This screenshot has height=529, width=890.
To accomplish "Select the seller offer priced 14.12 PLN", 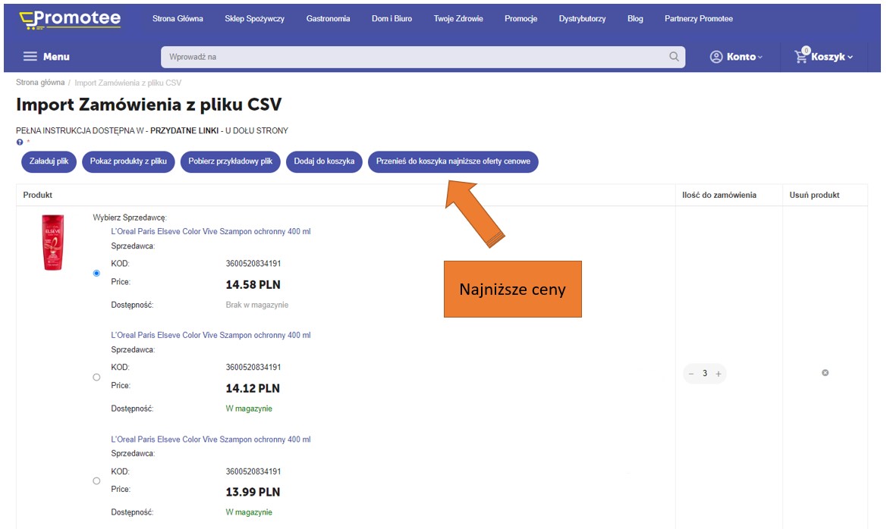I will click(x=96, y=377).
